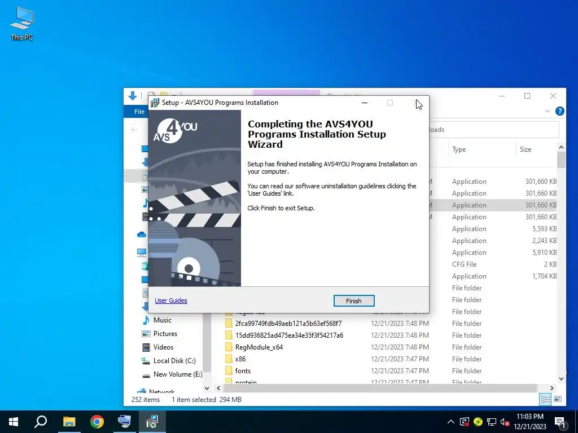Select folder 2fca99749fdb49aeb121a5b63ef568f7
Viewport: 578px width, 433px height.
[288, 323]
